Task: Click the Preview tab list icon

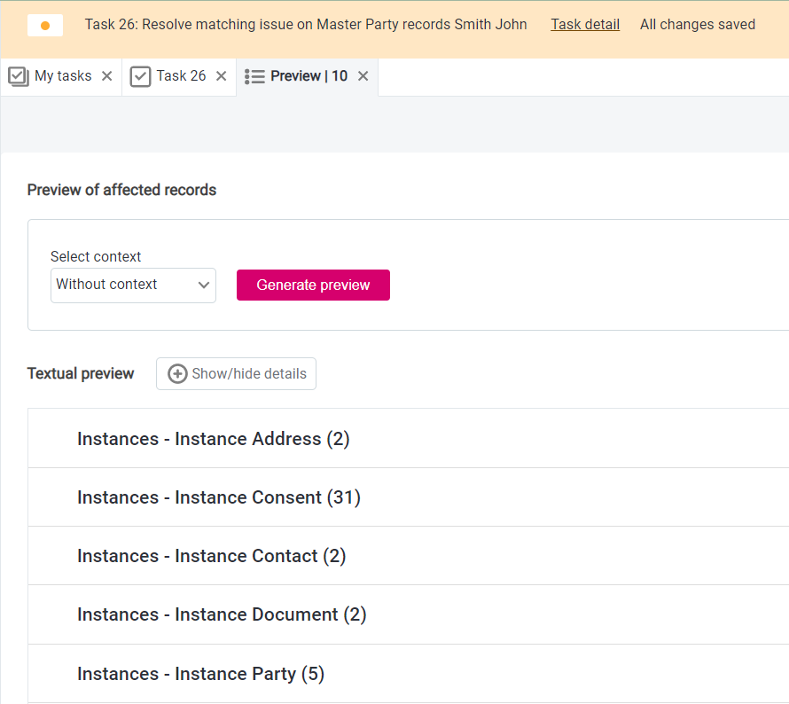Action: pos(254,76)
